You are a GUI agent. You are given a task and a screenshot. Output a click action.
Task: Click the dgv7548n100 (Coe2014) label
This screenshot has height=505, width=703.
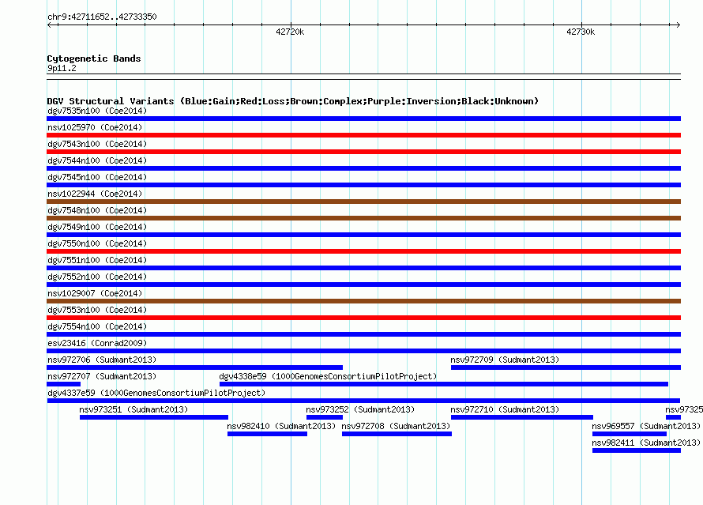pyautogui.click(x=97, y=210)
